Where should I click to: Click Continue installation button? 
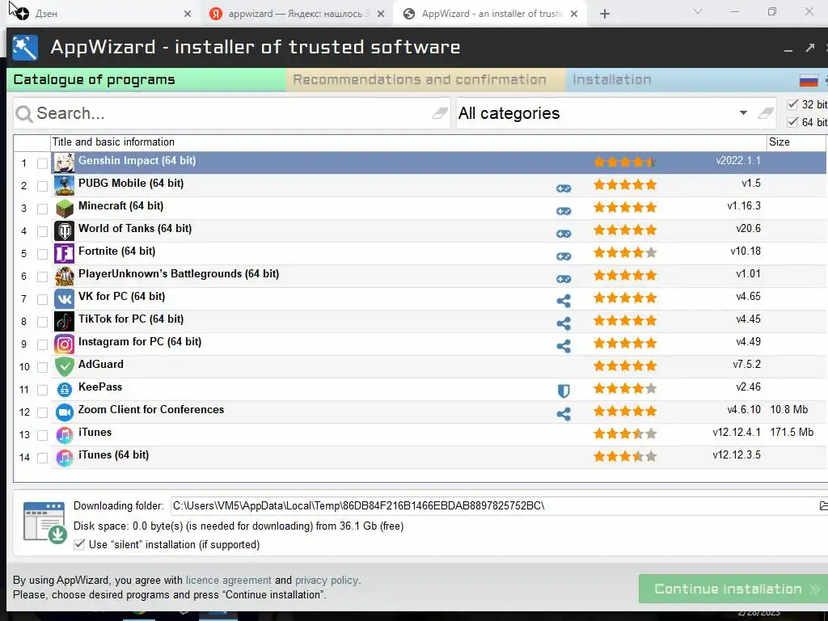[733, 589]
